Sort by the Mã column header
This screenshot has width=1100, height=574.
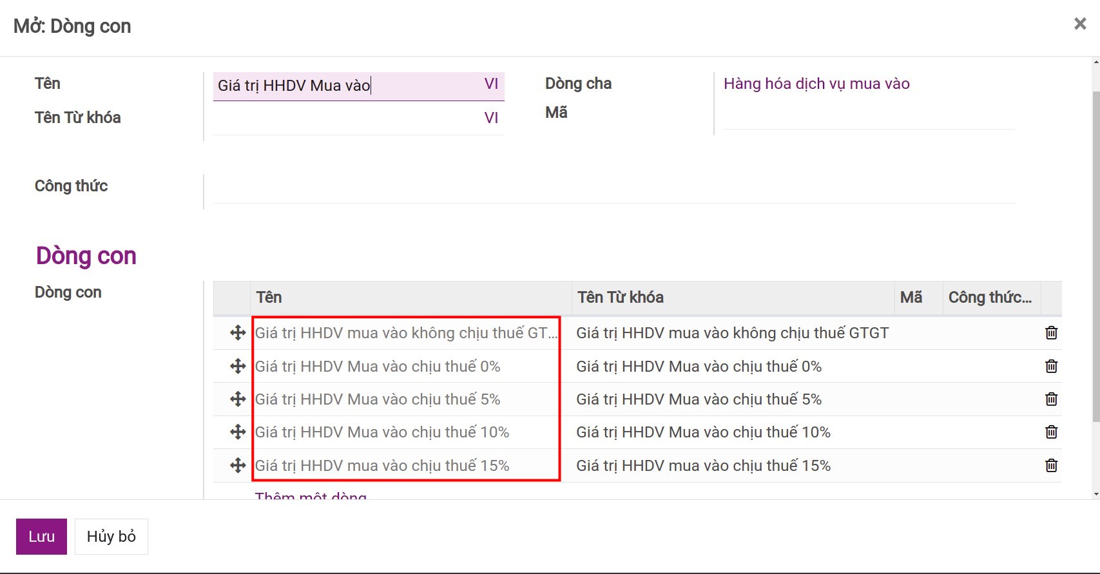911,298
